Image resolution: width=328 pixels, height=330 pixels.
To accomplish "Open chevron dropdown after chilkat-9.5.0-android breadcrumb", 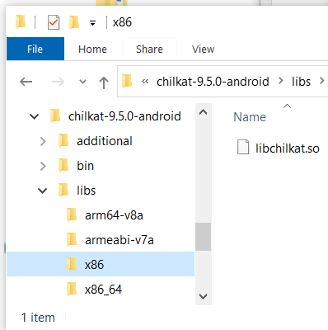I will (x=280, y=81).
